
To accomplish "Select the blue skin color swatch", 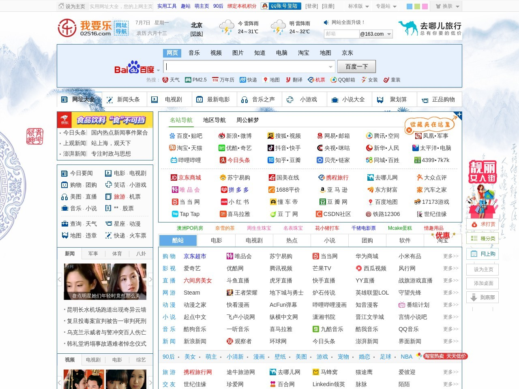I will coord(410,6).
